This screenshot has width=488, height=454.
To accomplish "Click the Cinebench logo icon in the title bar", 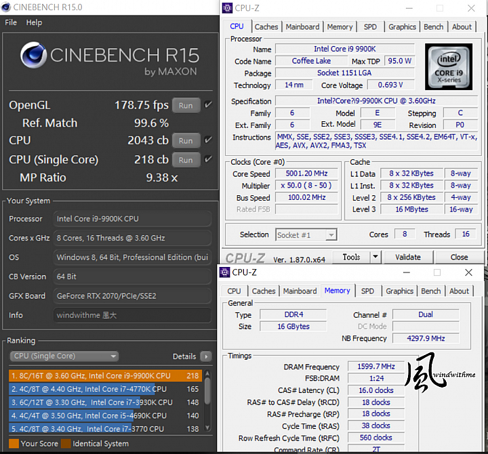I will point(6,7).
